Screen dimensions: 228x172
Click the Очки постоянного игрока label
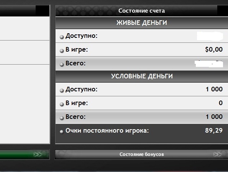point(107,131)
